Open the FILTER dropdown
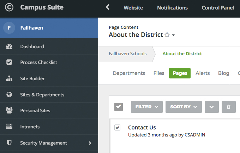Viewport: 240px width, 153px height. coord(147,107)
